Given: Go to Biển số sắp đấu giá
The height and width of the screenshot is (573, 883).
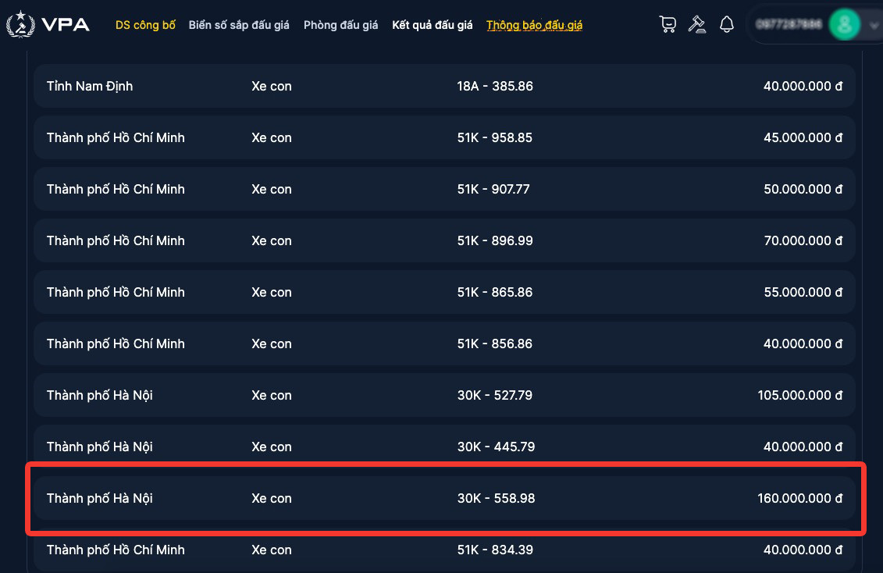Looking at the screenshot, I should coord(239,25).
